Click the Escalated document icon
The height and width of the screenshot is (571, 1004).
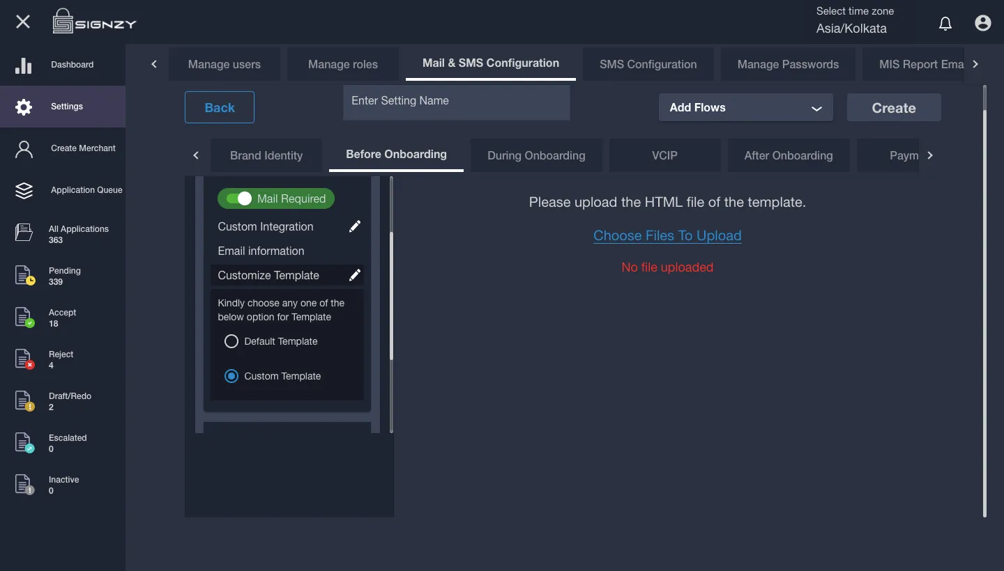[x=24, y=442]
